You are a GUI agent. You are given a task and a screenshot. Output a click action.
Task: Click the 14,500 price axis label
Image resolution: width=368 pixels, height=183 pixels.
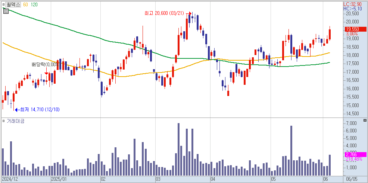[352, 114]
